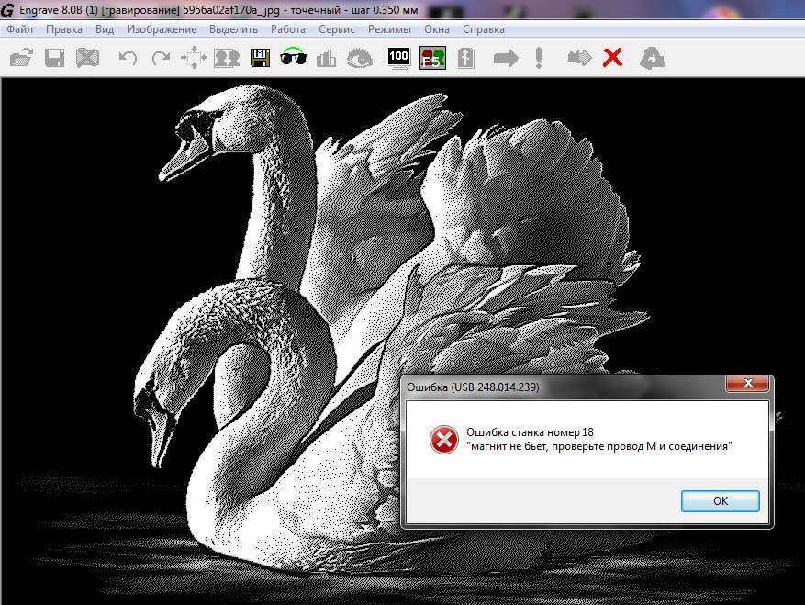Click the large right arrow toolbar icon

coord(506,59)
